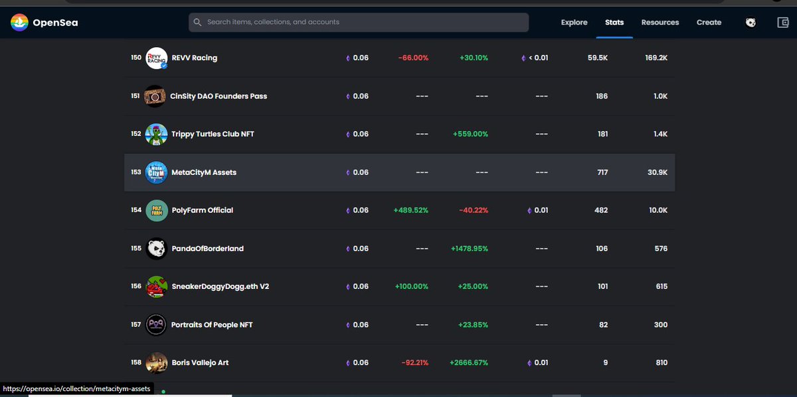Click the Trippy Turtles Club NFT avatar
Screen dimensions: 797x397
click(x=156, y=135)
